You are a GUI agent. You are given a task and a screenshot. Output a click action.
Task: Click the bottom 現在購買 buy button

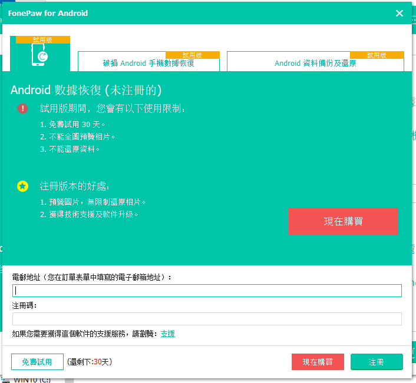pos(318,362)
